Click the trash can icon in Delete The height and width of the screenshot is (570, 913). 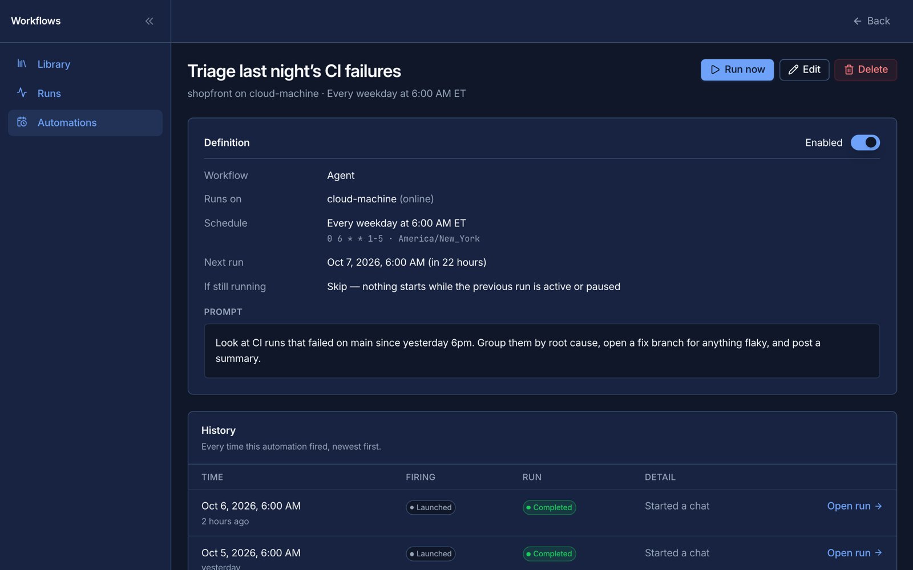pyautogui.click(x=849, y=70)
